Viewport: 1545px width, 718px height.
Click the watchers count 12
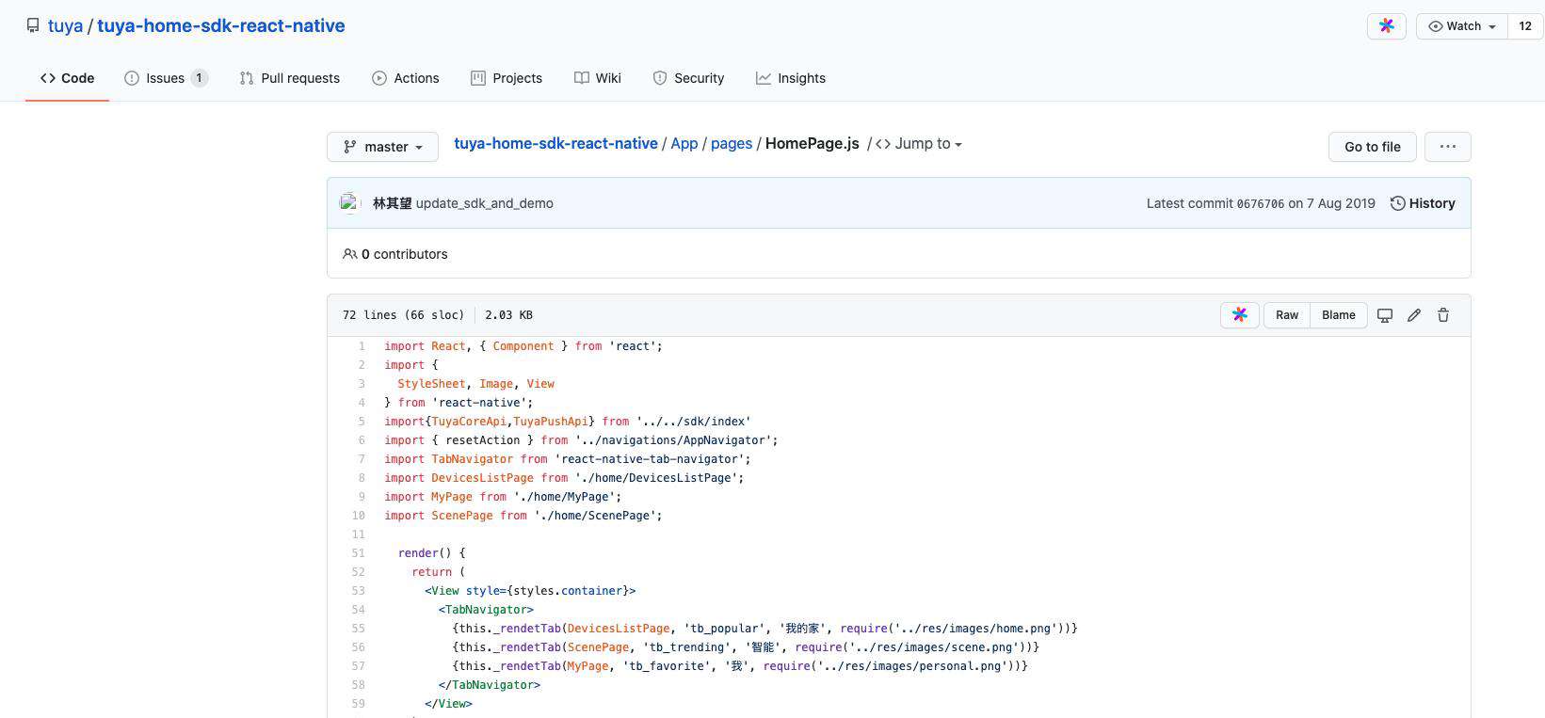pyautogui.click(x=1525, y=26)
